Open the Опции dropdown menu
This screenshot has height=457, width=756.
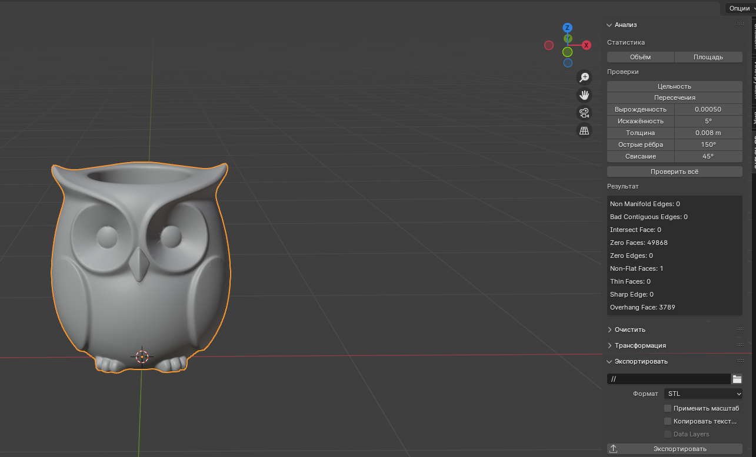click(x=739, y=8)
